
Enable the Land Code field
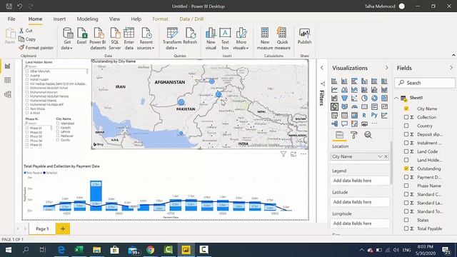tap(406, 151)
